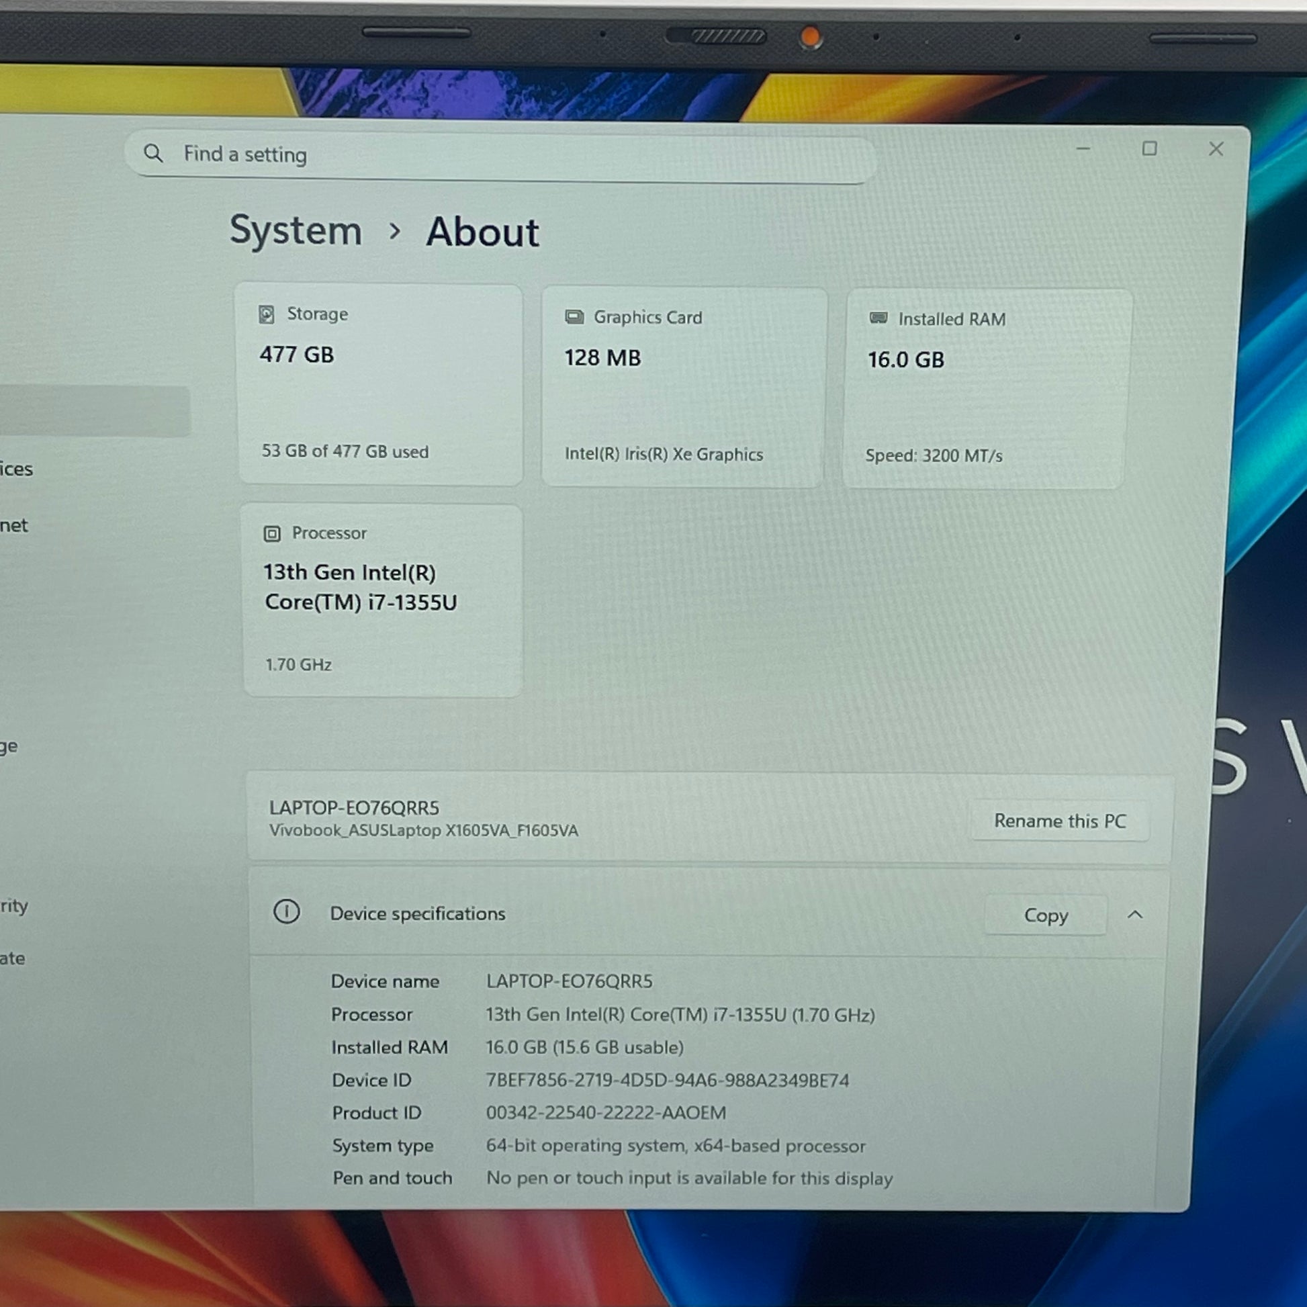Click the Graphics Card icon
Image resolution: width=1307 pixels, height=1307 pixels.
(x=574, y=317)
